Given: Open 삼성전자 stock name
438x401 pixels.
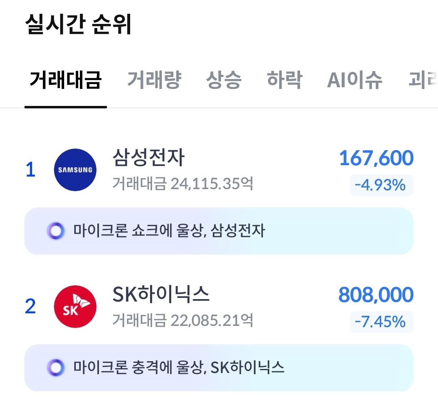Looking at the screenshot, I should (x=148, y=158).
